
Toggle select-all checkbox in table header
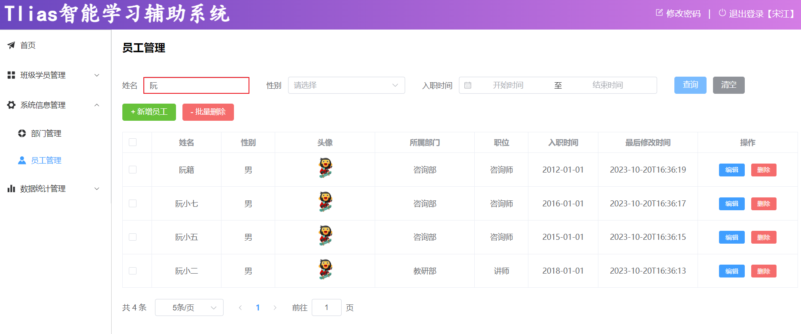[133, 142]
